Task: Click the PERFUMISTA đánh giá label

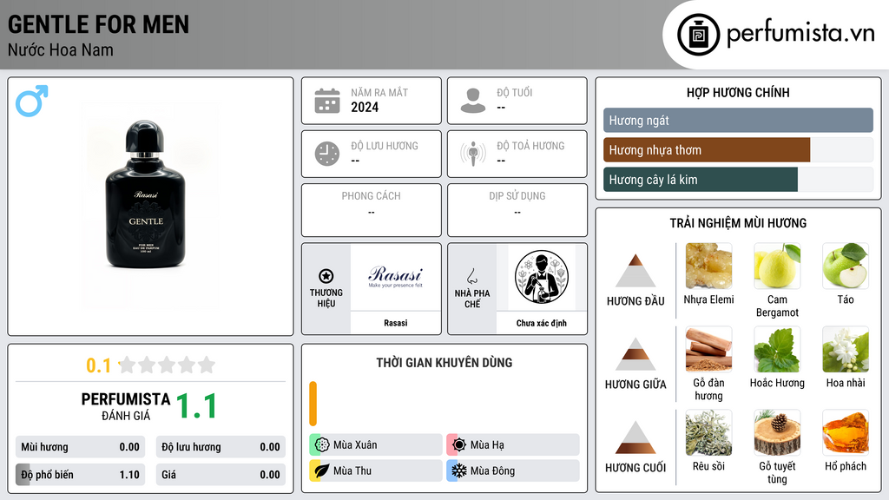Action: point(126,406)
